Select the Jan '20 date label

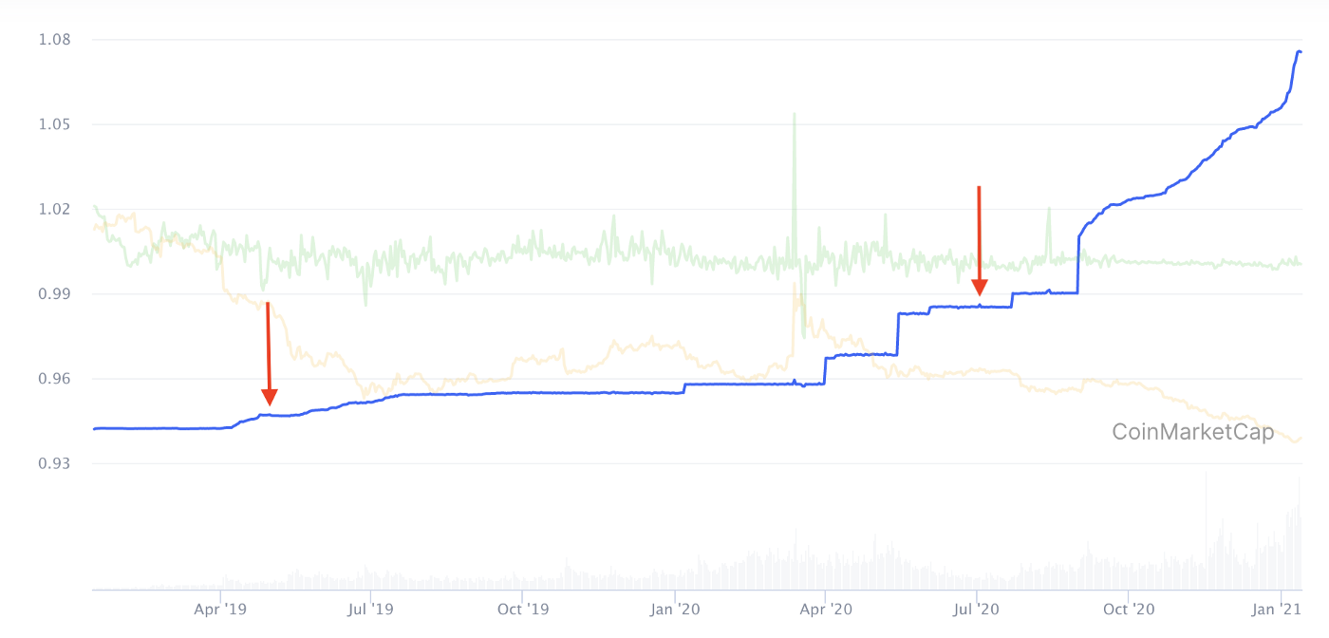675,610
